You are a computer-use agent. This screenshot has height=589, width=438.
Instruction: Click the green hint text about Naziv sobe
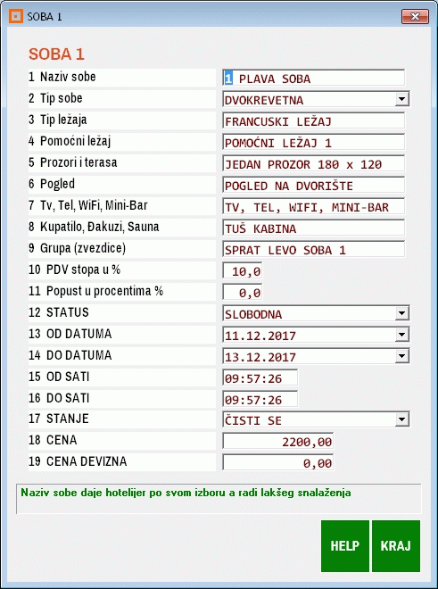point(186,493)
